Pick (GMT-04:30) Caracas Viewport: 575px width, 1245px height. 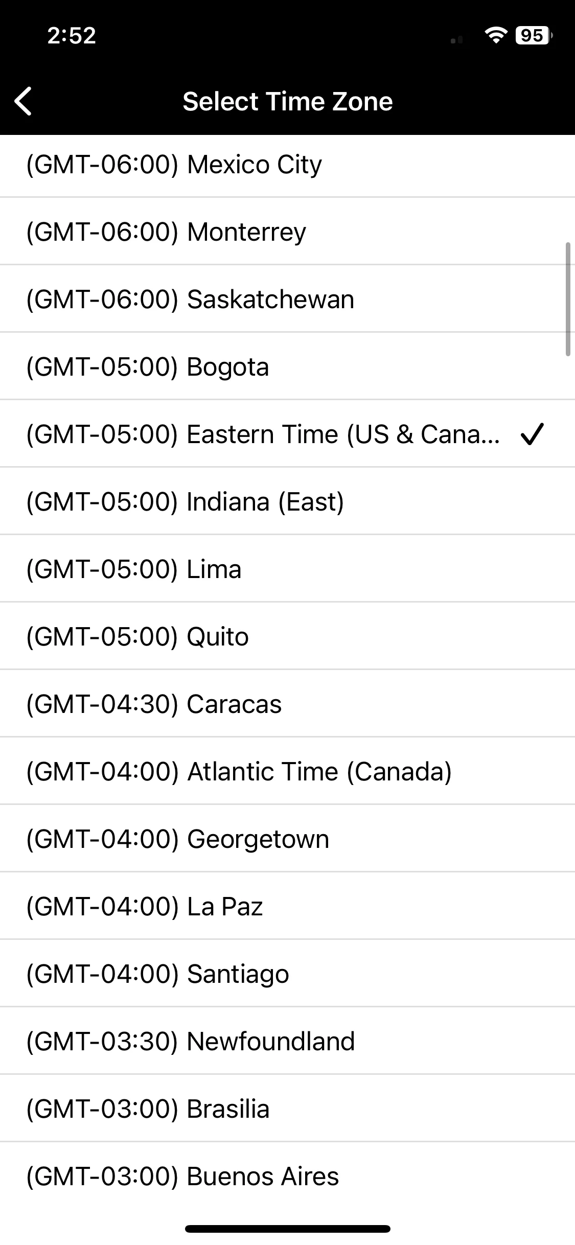(287, 703)
